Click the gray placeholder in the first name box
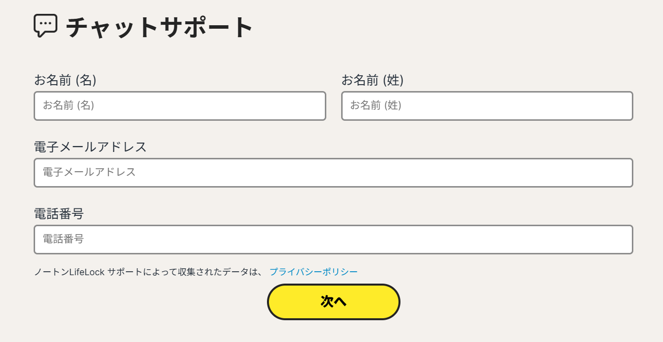This screenshot has width=663, height=342. [69, 105]
